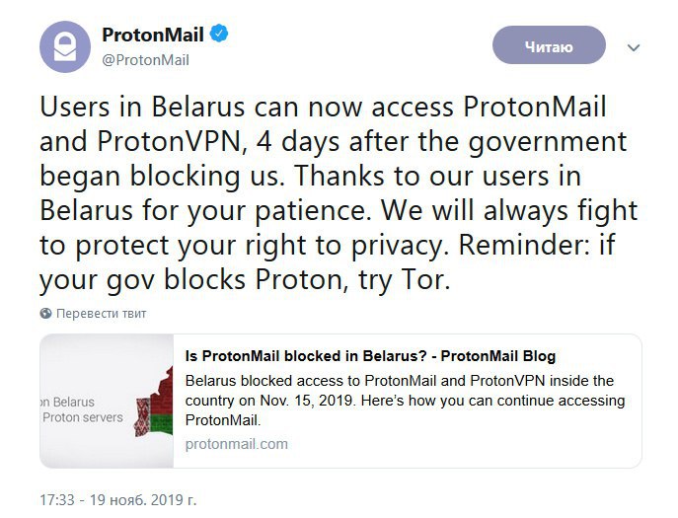Open the 'Is ProtonMail blocked in Belarus?' headline
The image size is (678, 518).
(x=370, y=356)
